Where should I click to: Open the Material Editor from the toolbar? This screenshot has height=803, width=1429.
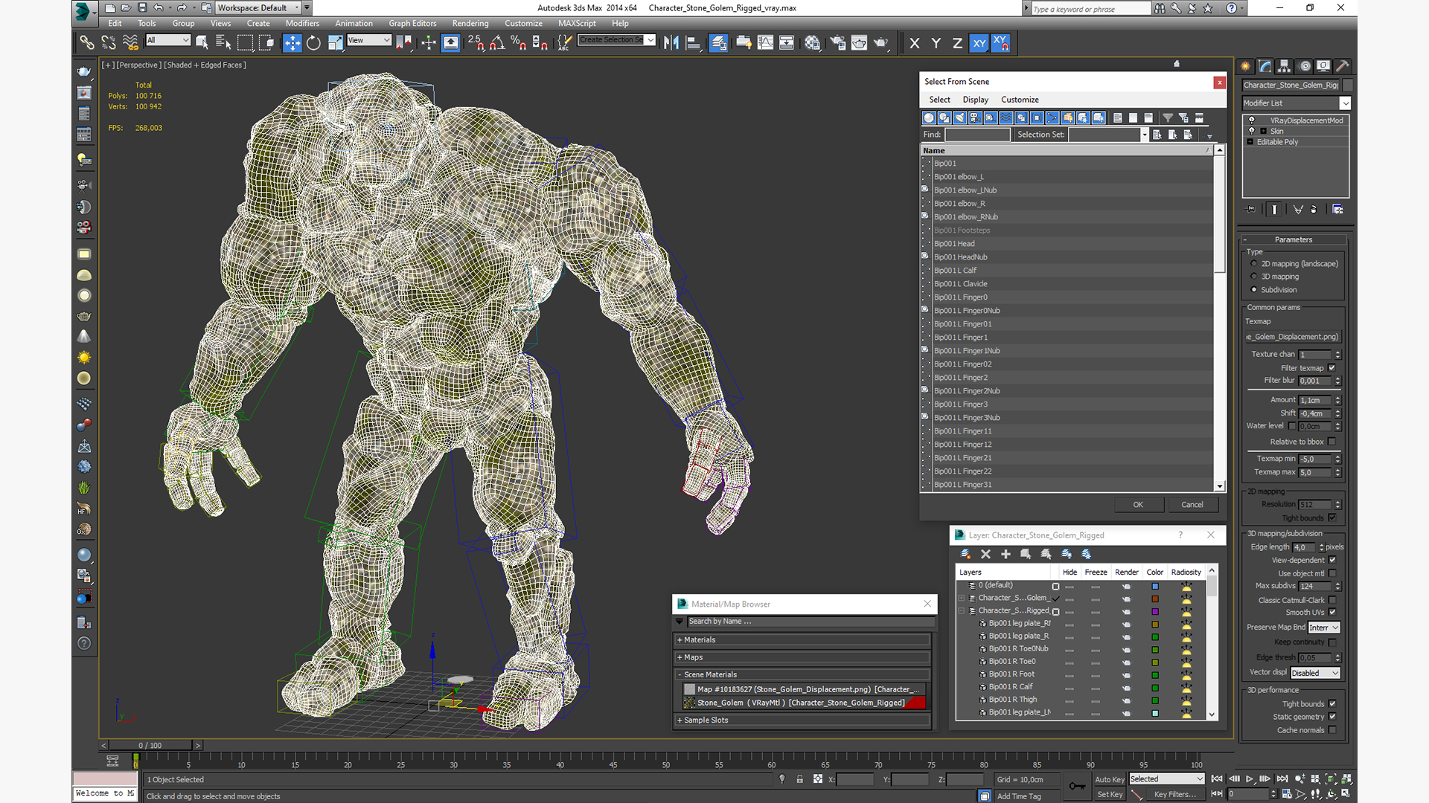(812, 43)
